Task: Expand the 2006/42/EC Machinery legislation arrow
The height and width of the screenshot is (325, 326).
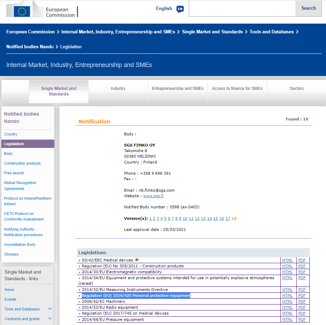Action: coord(80,302)
